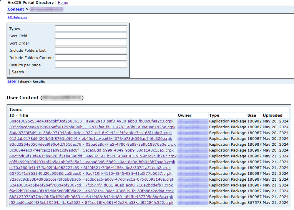Open the JSON format link
The image size is (294, 210).
[x=12, y=82]
